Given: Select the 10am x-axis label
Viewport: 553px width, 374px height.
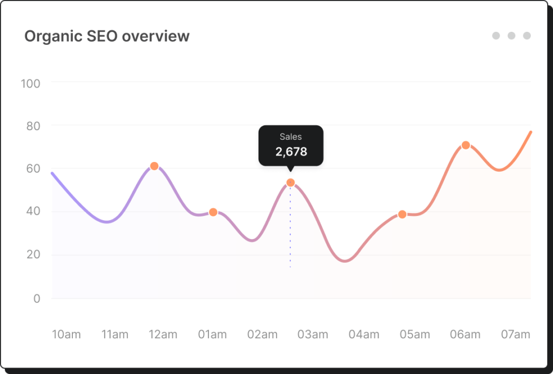Looking at the screenshot, I should point(66,335).
